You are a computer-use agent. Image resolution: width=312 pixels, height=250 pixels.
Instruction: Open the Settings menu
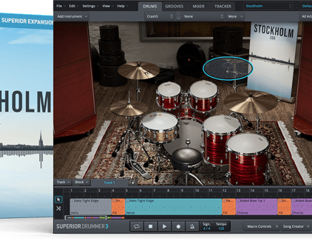point(90,6)
